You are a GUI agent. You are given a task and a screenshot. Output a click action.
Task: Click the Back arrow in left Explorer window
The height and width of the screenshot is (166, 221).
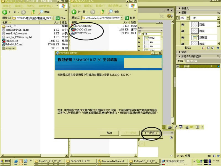tap(5, 12)
